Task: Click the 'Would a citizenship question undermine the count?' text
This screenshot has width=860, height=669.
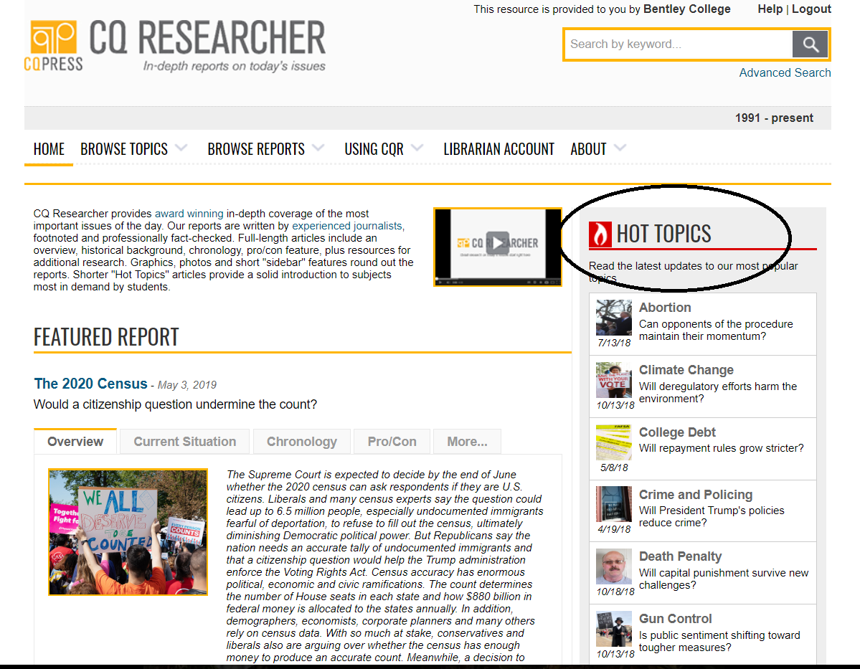Action: point(176,404)
